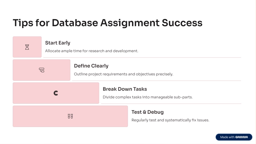Click the hourglass icon beside Start Early
256x144 pixels.
tap(27, 47)
